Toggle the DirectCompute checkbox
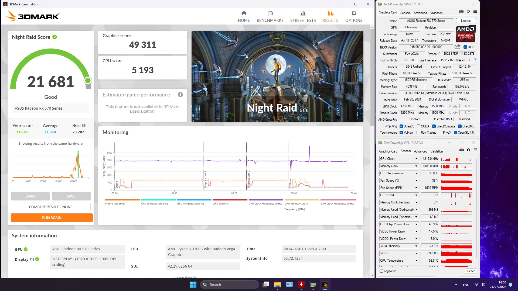The height and width of the screenshot is (291, 518). click(434, 126)
